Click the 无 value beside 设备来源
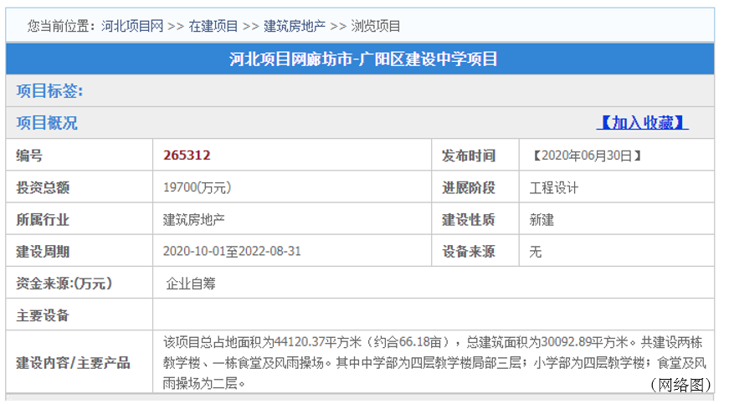This screenshot has width=734, height=404. pyautogui.click(x=536, y=252)
